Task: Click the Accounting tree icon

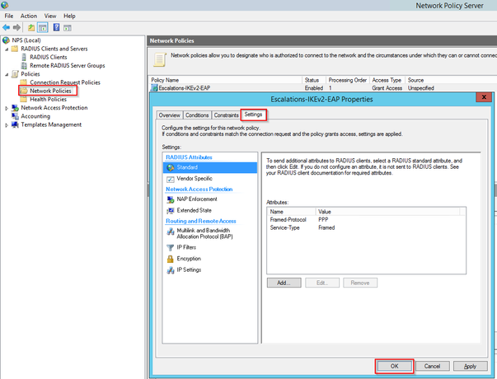Action: 15,116
